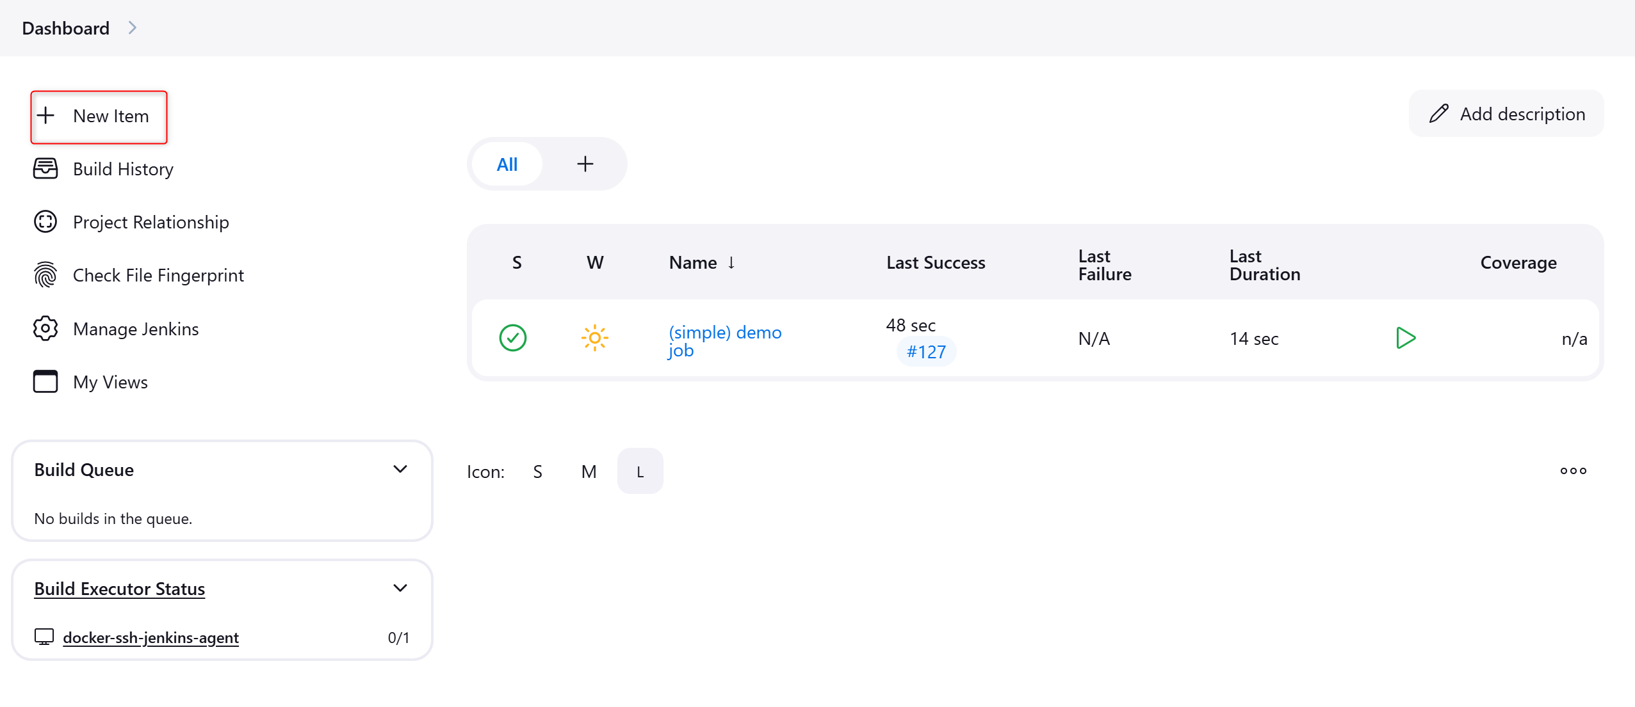
Task: Click the My Views window icon
Action: 45,382
